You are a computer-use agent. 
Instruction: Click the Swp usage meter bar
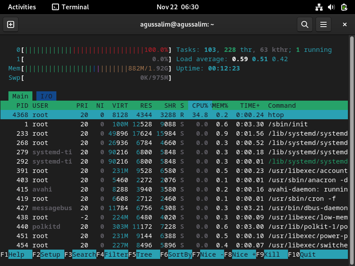(90, 78)
